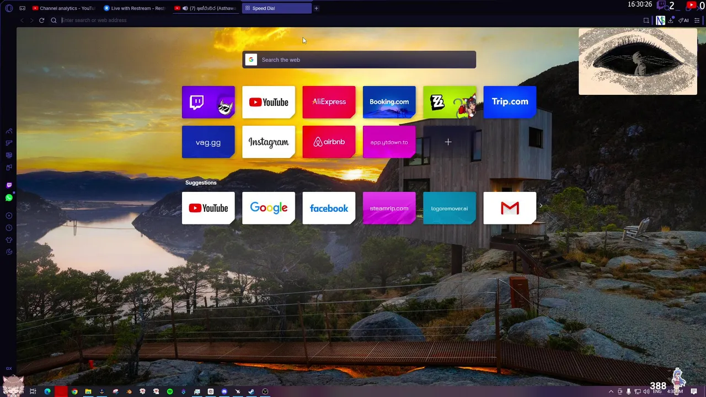
Task: Open the Trip.com speed dial tile
Action: [x=510, y=102]
